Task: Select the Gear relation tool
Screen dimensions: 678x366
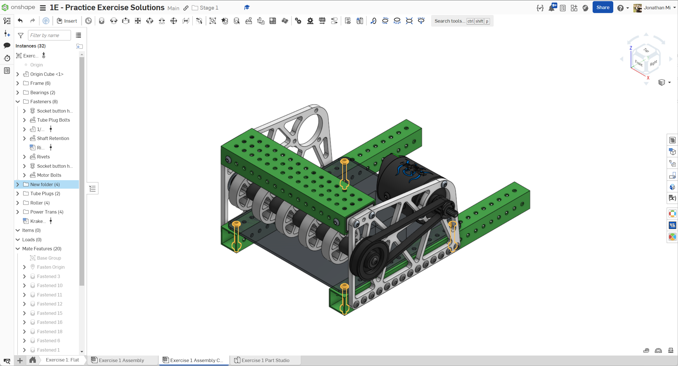Action: [298, 21]
